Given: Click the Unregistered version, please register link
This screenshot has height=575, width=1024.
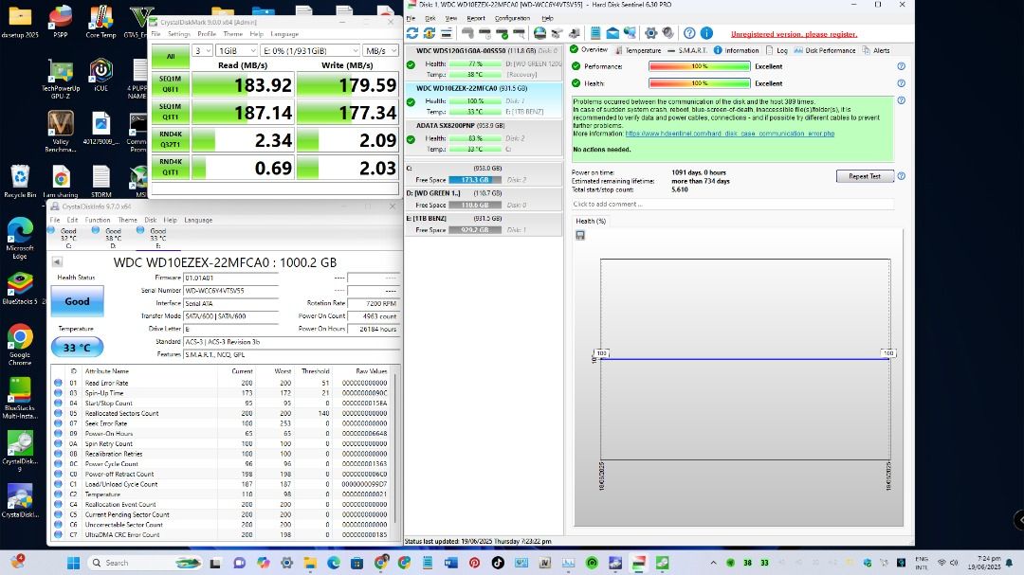Looking at the screenshot, I should [x=794, y=34].
